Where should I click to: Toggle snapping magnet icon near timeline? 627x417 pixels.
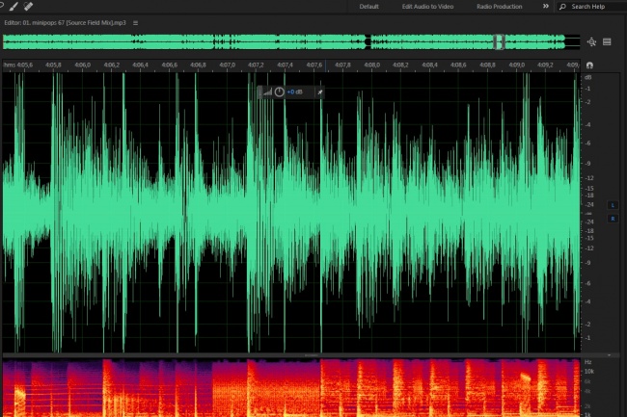click(589, 65)
